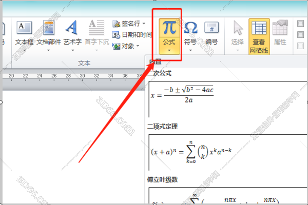This screenshot has width=308, height=205.
Task: Expand the Text Box dropdown arrow
Action: click(x=24, y=50)
